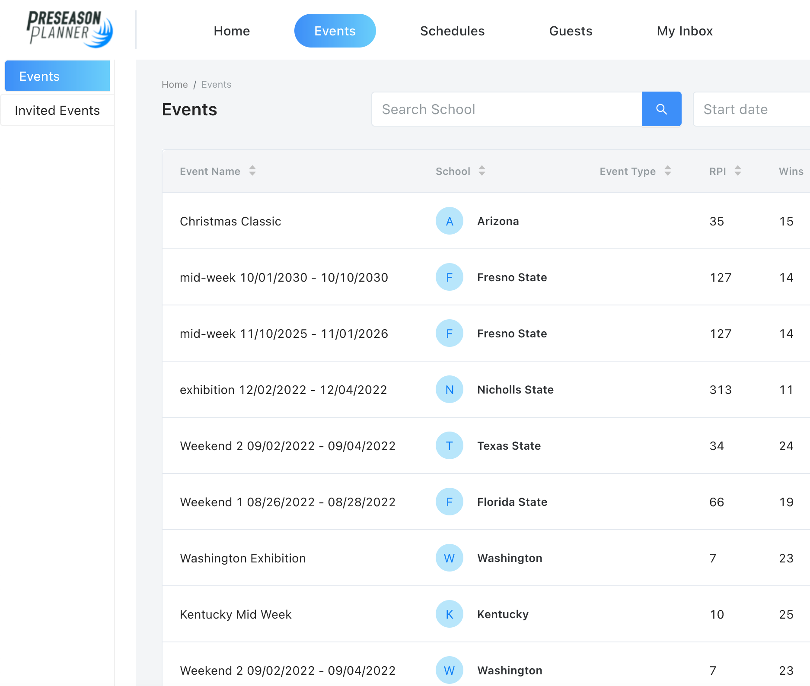
Task: Sort table by Event Name
Action: coord(252,171)
